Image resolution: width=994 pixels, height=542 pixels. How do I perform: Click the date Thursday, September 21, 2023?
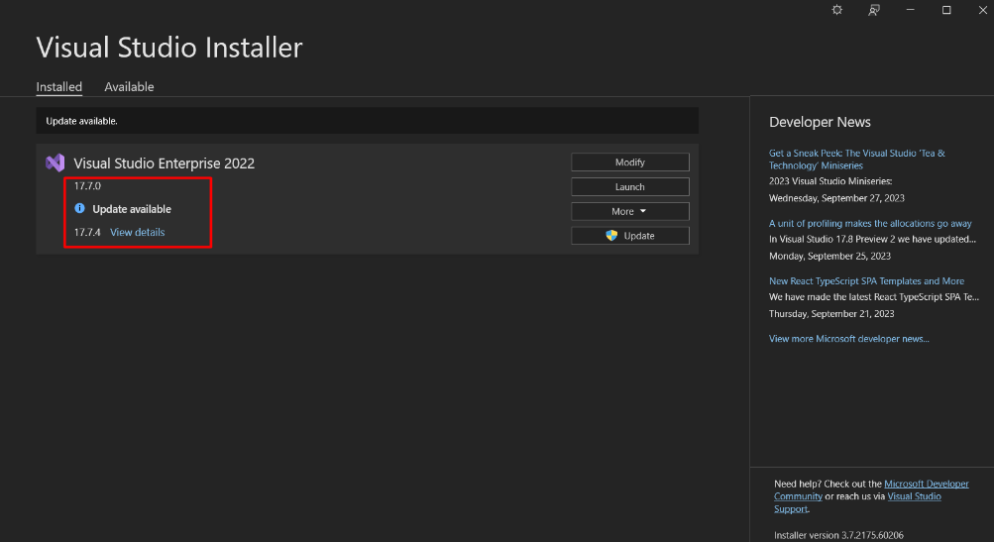(x=831, y=313)
